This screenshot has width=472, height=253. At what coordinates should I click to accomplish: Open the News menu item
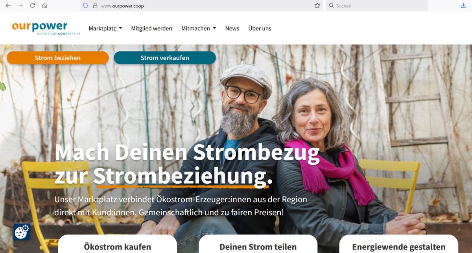(232, 28)
